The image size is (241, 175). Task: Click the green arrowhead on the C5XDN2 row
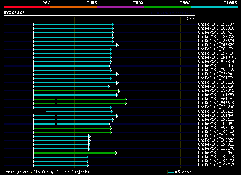(119, 91)
